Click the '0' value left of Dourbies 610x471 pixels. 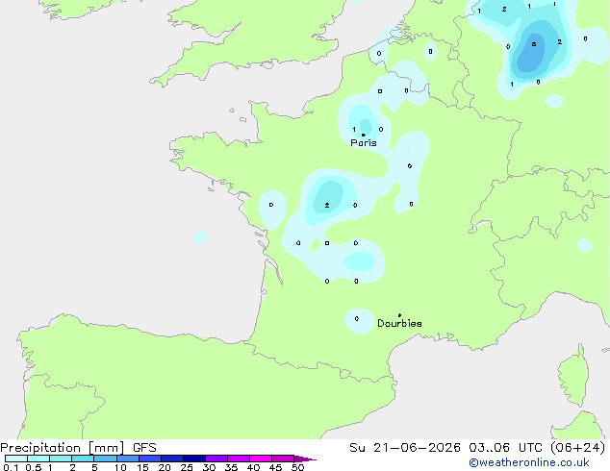(357, 319)
